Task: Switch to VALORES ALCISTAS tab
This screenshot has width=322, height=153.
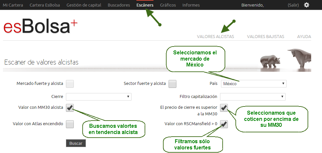Action: point(215,37)
